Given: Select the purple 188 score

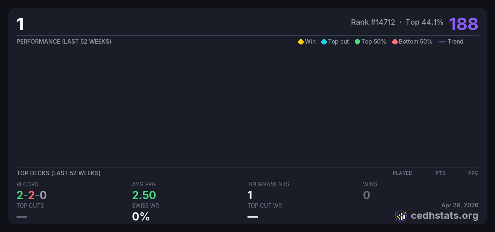Looking at the screenshot, I should 463,24.
